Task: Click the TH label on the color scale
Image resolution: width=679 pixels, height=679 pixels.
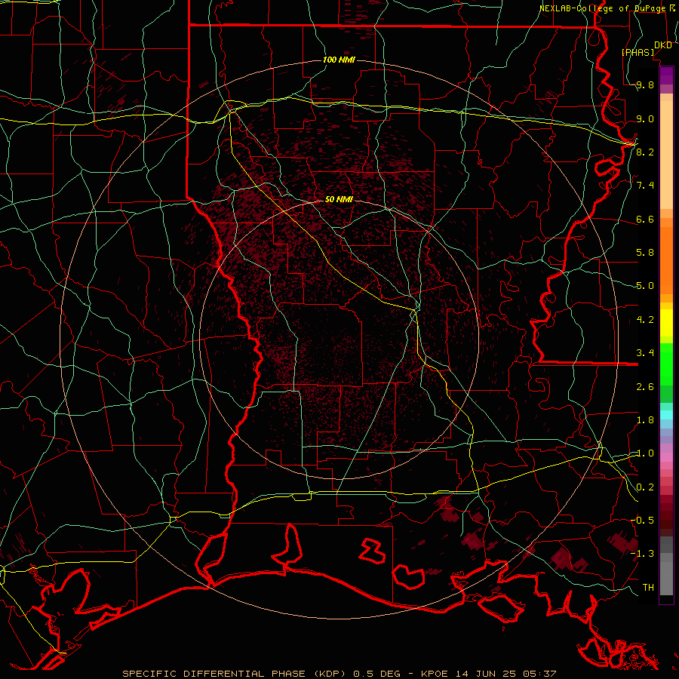Action: (648, 587)
